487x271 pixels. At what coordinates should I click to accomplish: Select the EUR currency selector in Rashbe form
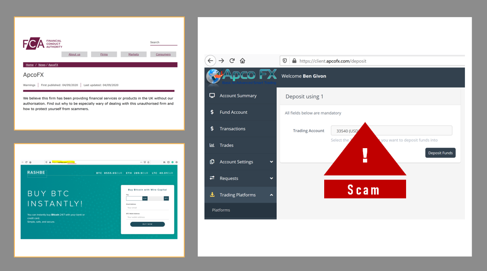pyautogui.click(x=145, y=198)
